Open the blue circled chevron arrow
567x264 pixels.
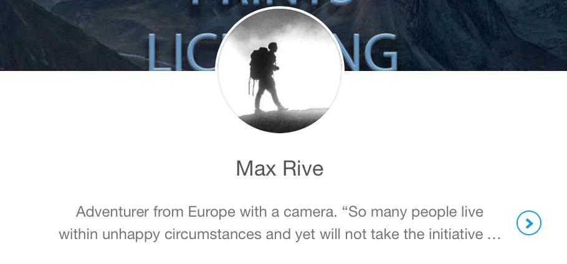pyautogui.click(x=528, y=223)
